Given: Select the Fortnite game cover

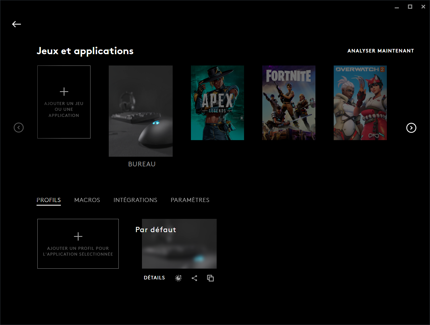Looking at the screenshot, I should pos(289,103).
